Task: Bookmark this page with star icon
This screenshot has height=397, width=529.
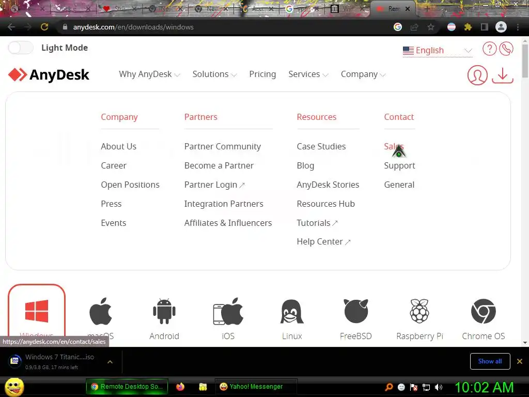Action: pyautogui.click(x=431, y=27)
